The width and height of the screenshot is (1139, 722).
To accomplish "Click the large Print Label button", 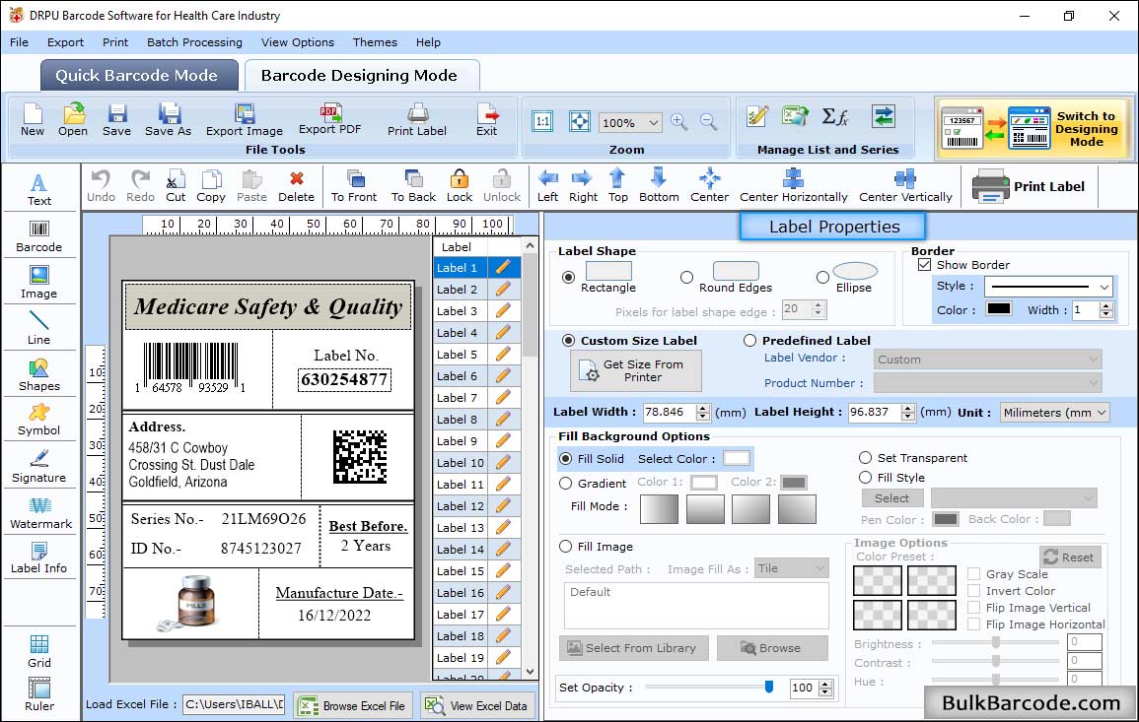I will pos(1030,186).
